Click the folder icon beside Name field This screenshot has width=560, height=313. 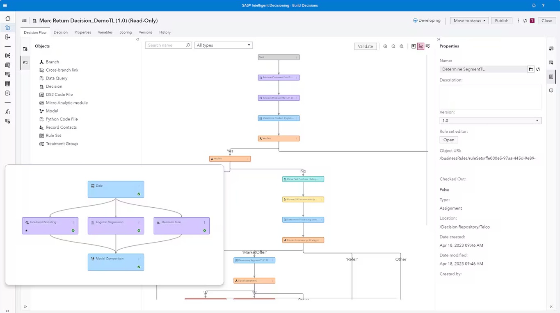coord(531,69)
